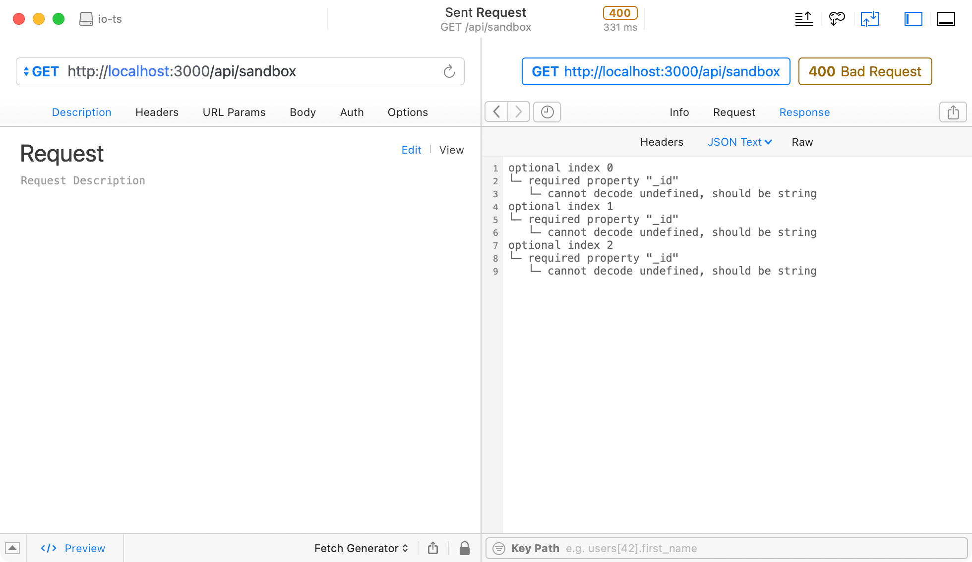Click the 400 status badge in title bar
Viewport: 972px width, 562px height.
coord(620,13)
